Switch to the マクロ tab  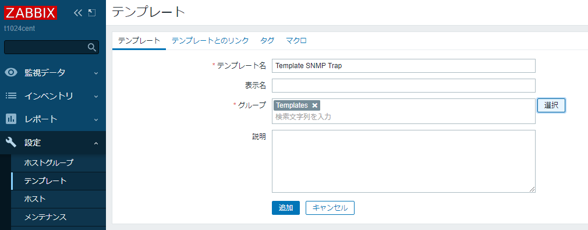[296, 41]
